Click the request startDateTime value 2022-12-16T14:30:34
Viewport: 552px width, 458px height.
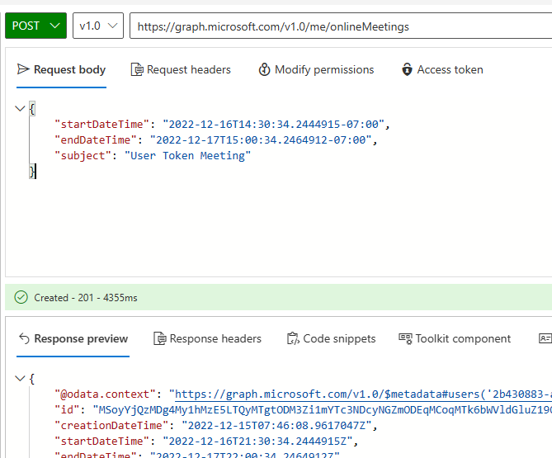pyautogui.click(x=273, y=125)
